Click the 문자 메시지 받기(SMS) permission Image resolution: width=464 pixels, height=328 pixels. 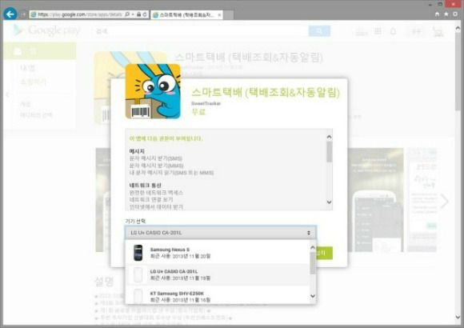coord(156,158)
